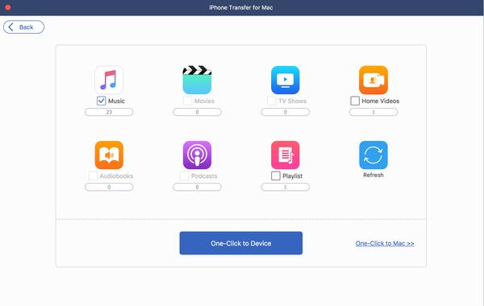Click the Home Videos count field
This screenshot has height=306, width=484.
(373, 112)
